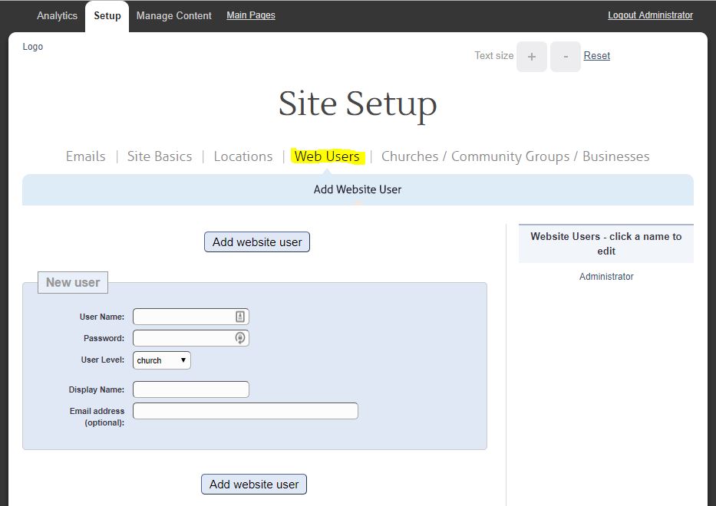The height and width of the screenshot is (506, 716).
Task: Open the Site Basics section
Action: tap(160, 156)
